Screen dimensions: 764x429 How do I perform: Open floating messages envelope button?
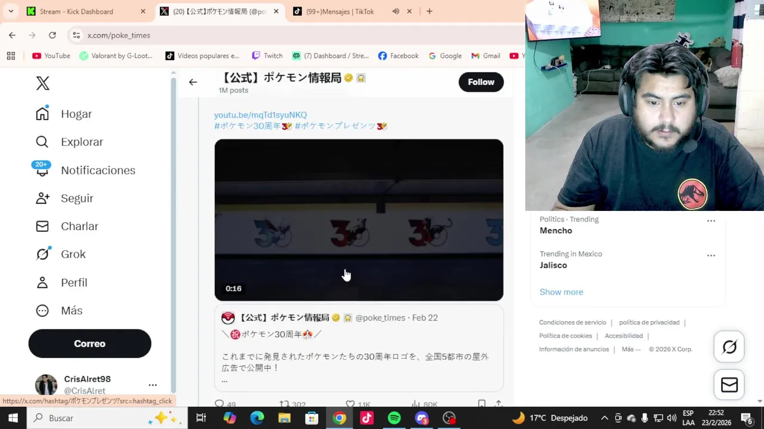729,385
